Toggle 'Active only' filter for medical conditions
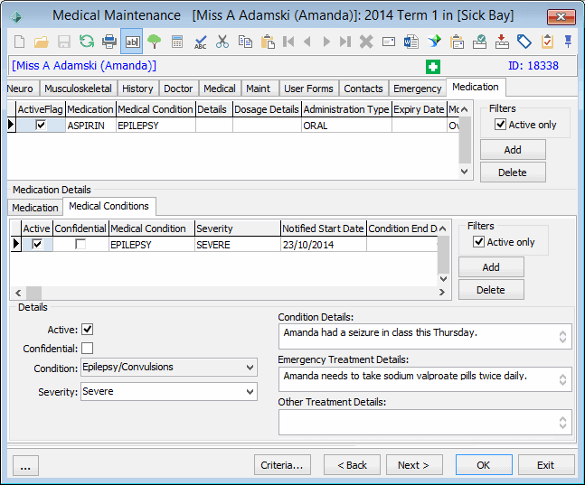 (478, 241)
